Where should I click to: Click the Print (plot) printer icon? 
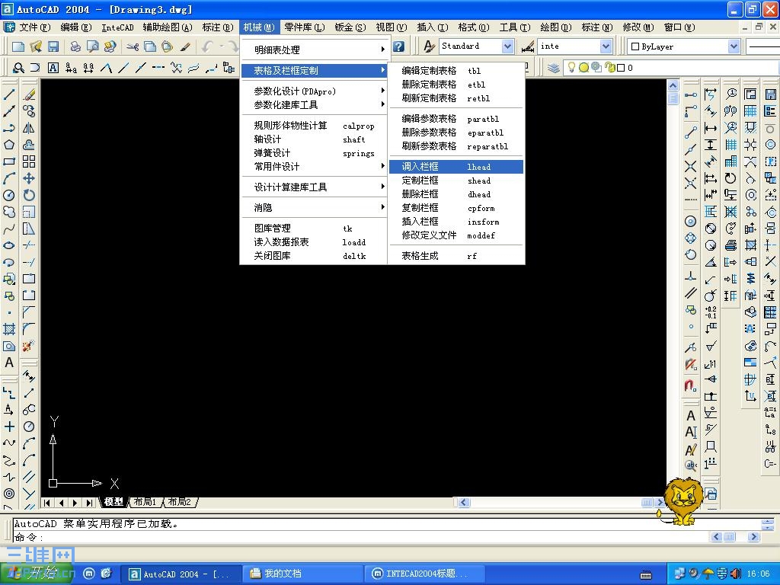coord(75,46)
